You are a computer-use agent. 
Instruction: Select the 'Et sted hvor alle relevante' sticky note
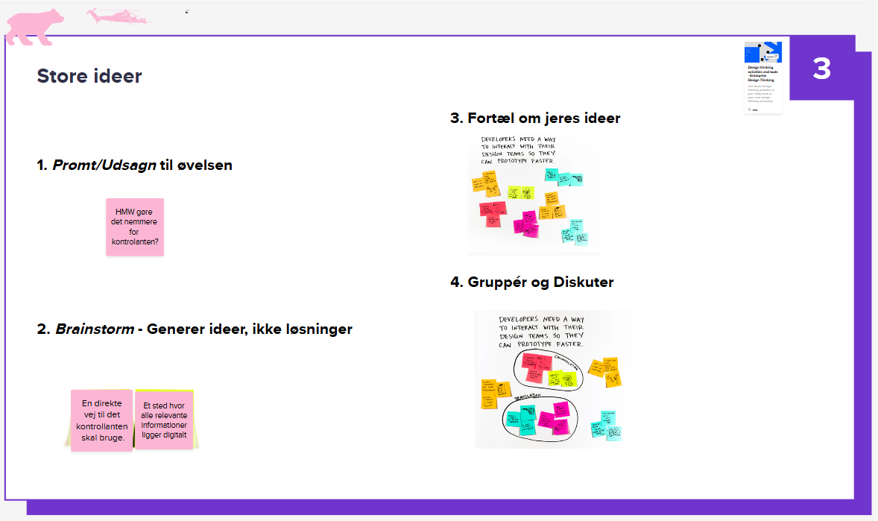(164, 420)
